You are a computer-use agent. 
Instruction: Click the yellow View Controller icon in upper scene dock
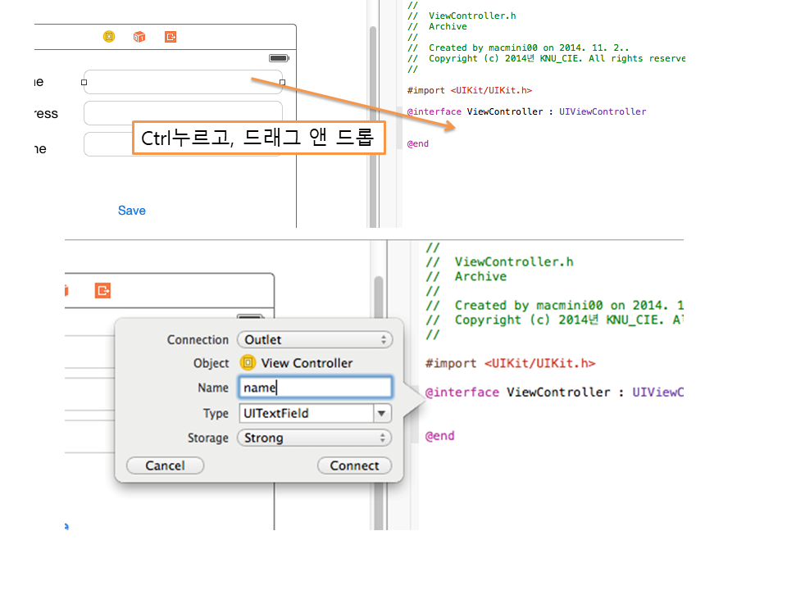pos(109,37)
